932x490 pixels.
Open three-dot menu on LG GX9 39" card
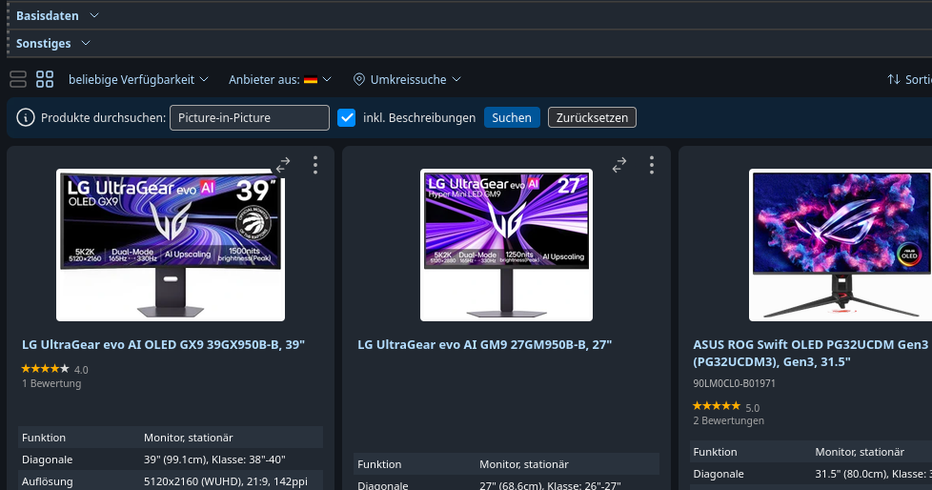pyautogui.click(x=315, y=165)
